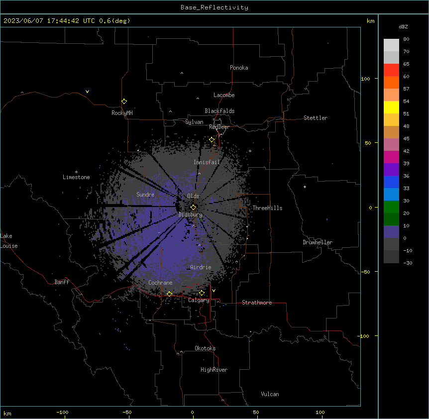Click the 50 tick on the horizontal axis
429x419 pixels.
(256, 412)
